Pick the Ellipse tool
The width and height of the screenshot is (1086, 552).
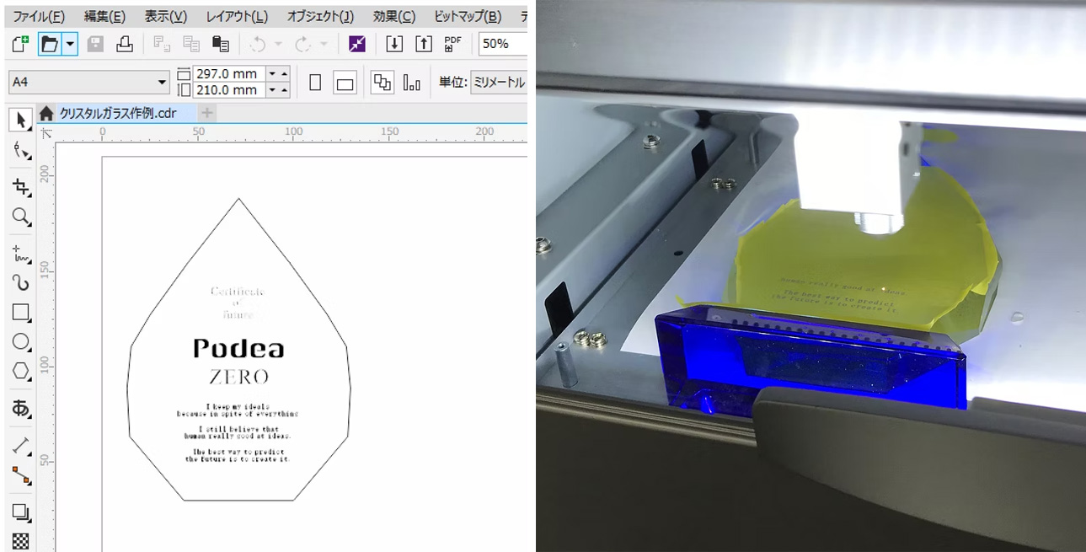tap(21, 341)
